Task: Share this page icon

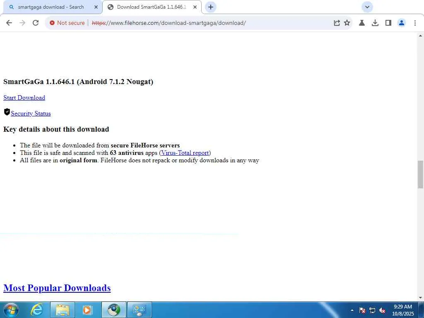Action: pos(337,23)
